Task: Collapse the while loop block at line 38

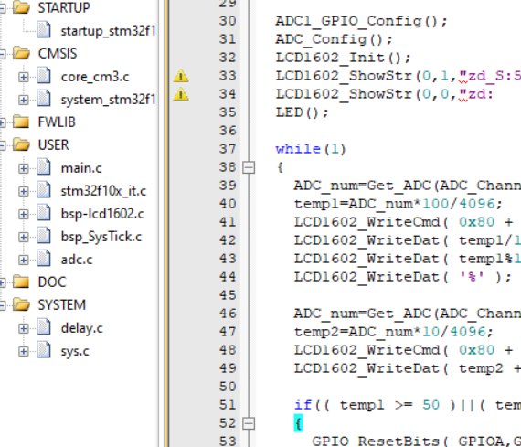Action: pyautogui.click(x=249, y=167)
